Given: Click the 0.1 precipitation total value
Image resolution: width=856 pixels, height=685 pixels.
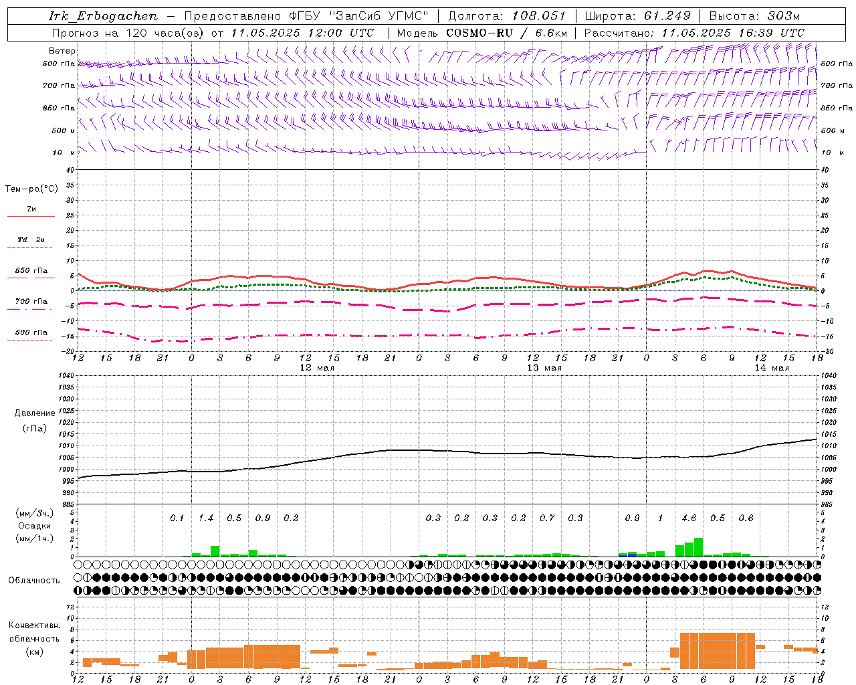Looking at the screenshot, I should pos(177,518).
